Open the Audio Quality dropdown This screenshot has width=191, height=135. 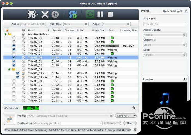pyautogui.click(x=165, y=35)
